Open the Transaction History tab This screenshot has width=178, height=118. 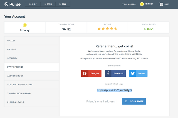[x=32, y=94]
